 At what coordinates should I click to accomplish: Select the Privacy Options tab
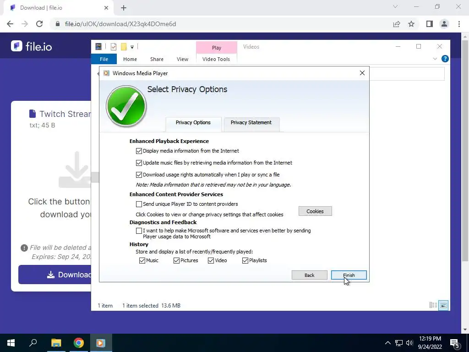tap(193, 123)
